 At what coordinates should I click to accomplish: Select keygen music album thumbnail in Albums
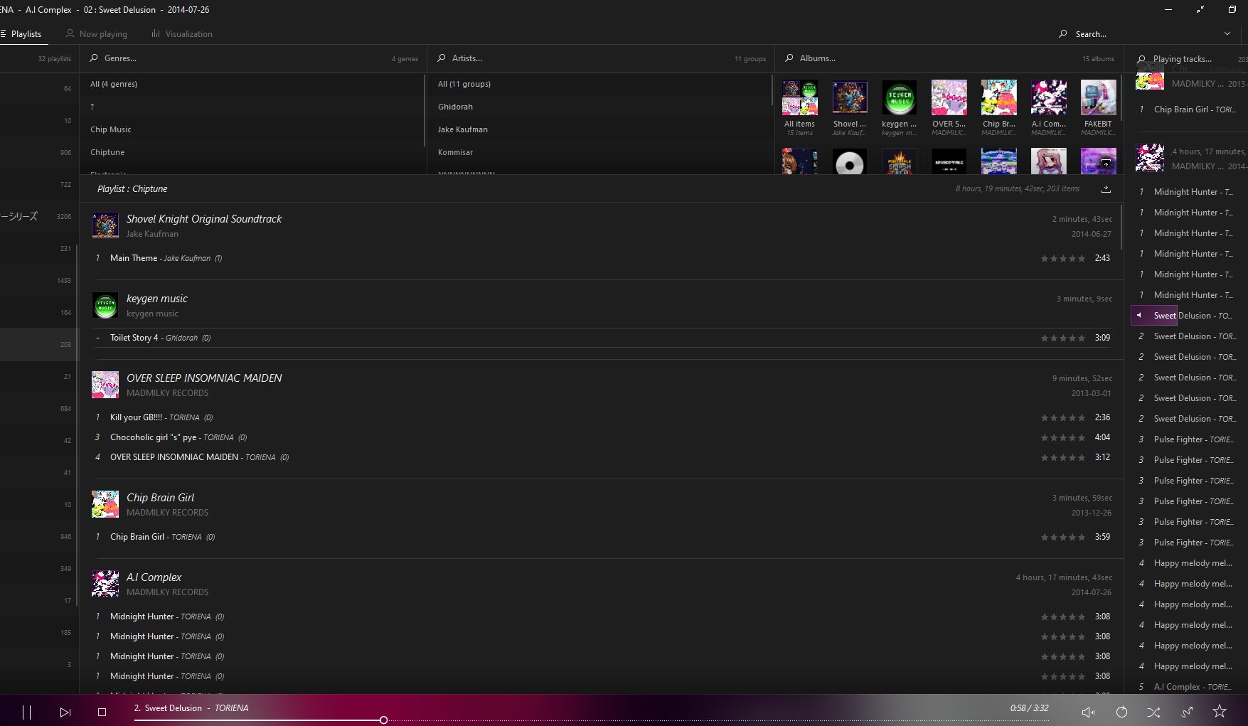click(899, 97)
